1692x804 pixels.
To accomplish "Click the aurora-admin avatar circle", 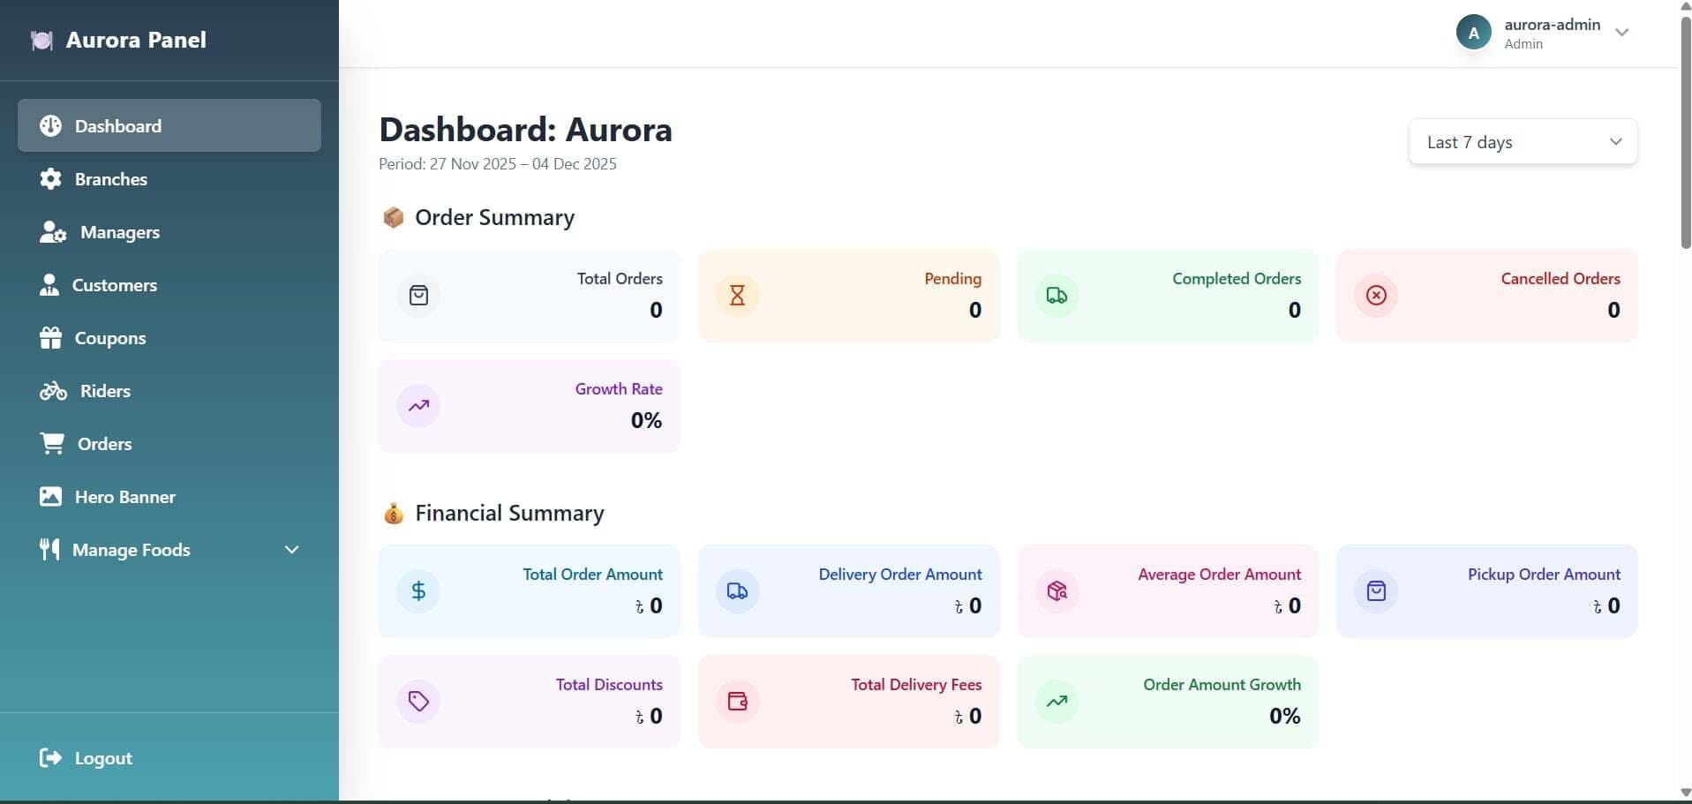I will pyautogui.click(x=1473, y=33).
